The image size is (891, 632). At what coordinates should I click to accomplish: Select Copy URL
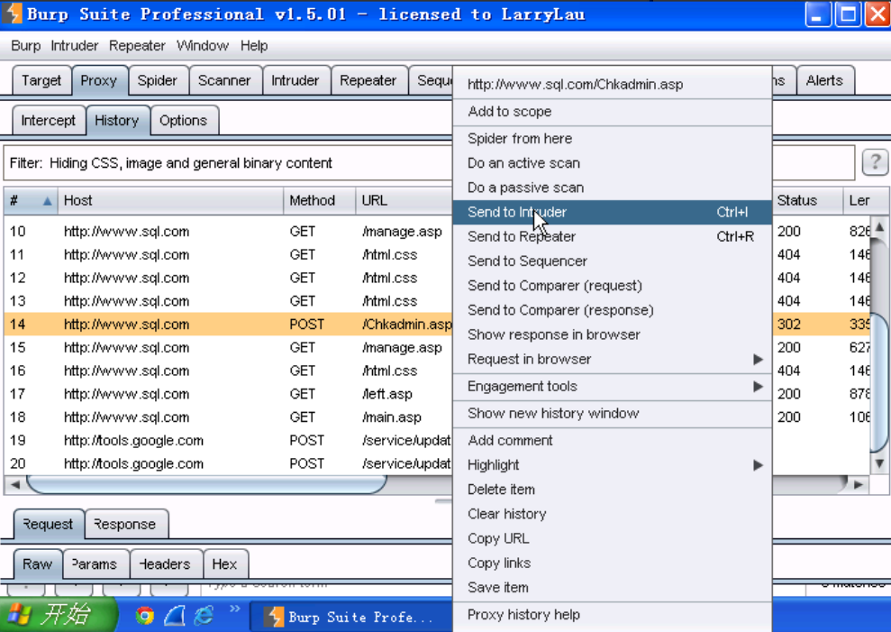coord(612,538)
